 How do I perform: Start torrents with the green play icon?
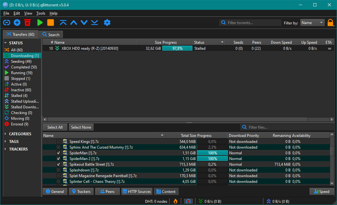40,22
